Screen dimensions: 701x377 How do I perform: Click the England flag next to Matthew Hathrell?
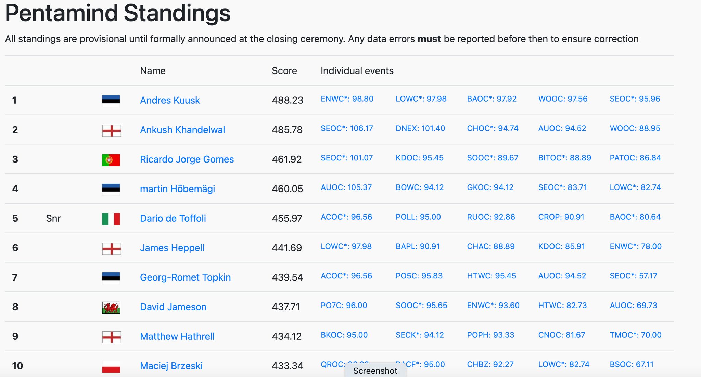111,337
